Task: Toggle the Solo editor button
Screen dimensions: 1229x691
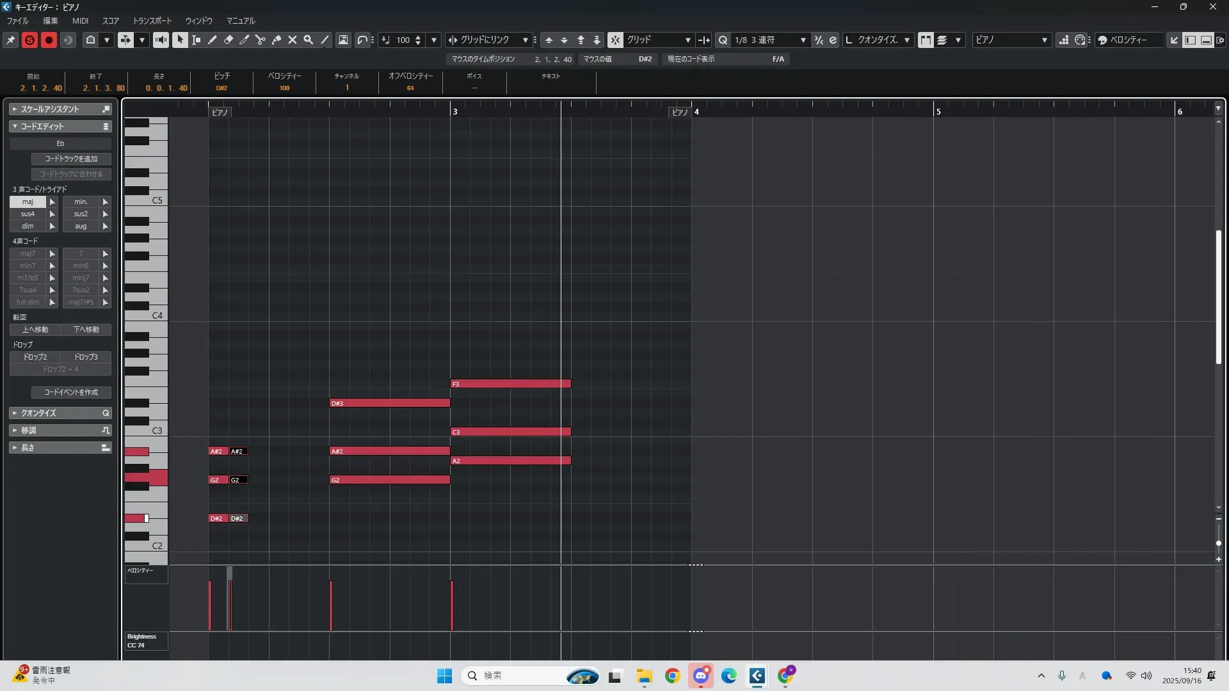Action: (29, 40)
